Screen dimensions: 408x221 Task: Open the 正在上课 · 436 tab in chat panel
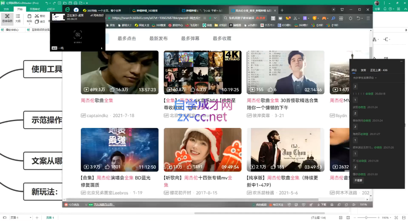point(379,70)
